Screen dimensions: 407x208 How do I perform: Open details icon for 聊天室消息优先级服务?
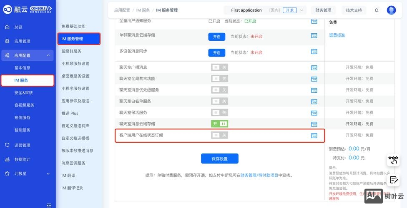(x=314, y=90)
